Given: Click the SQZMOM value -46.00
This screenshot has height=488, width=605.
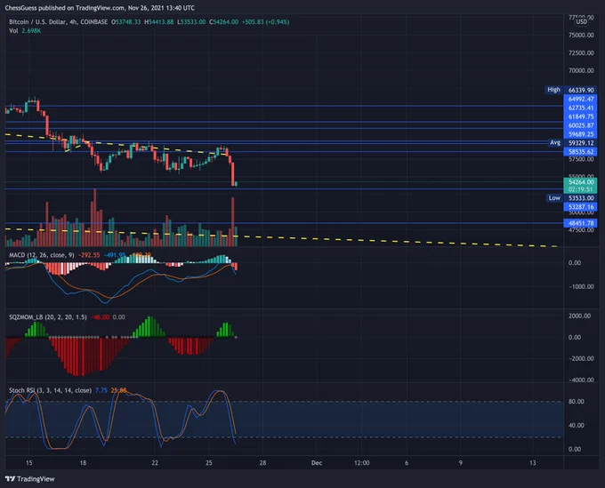Looking at the screenshot, I should (x=100, y=316).
